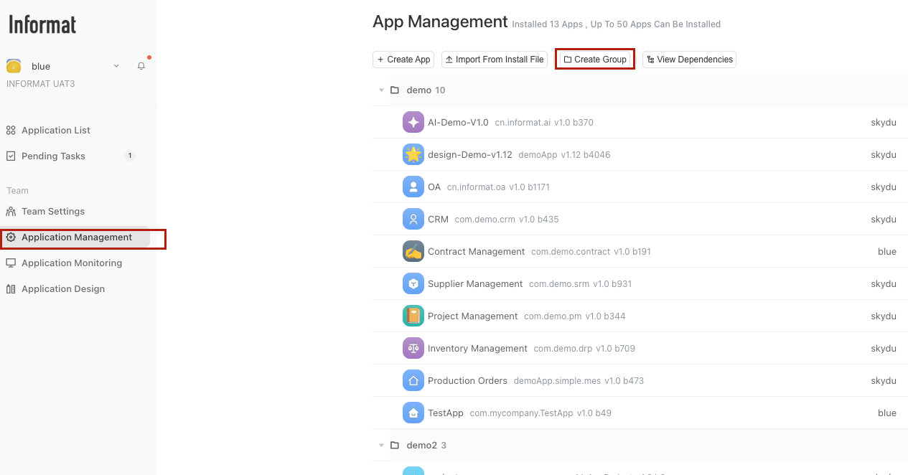This screenshot has width=908, height=475.
Task: Click Import From Install File button
Action: pyautogui.click(x=495, y=60)
